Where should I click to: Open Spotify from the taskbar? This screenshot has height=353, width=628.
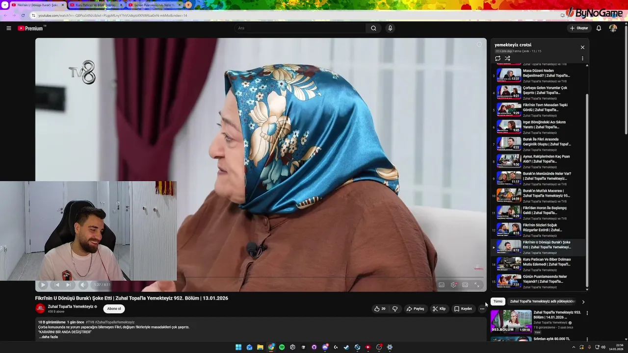282,347
